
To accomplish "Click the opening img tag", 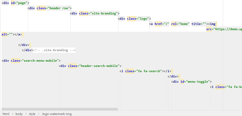I will click(x=212, y=24).
